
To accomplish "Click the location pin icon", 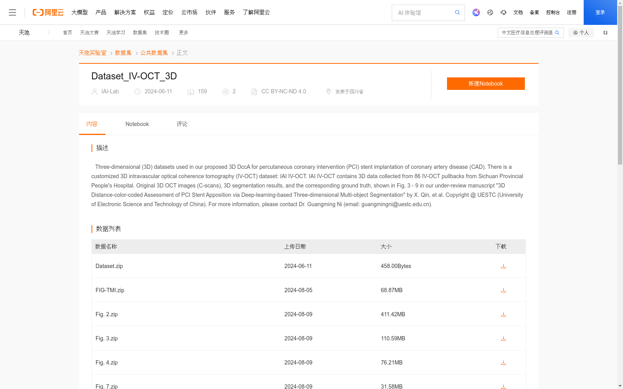I will click(x=329, y=91).
